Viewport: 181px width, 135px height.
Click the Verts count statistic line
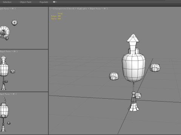point(56,19)
